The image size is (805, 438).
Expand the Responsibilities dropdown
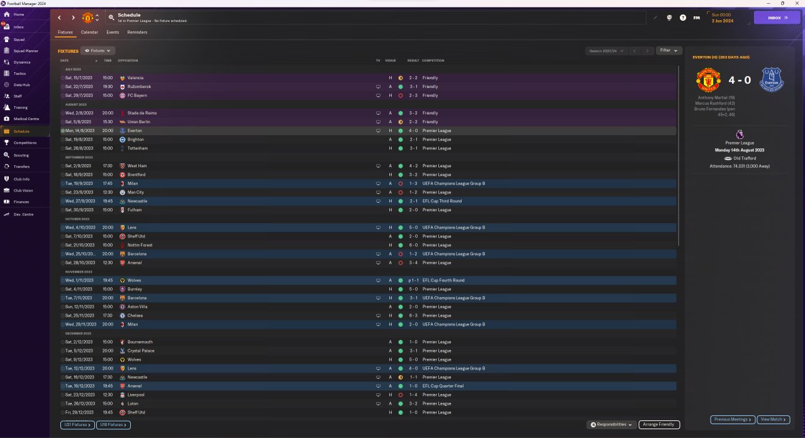click(x=611, y=425)
